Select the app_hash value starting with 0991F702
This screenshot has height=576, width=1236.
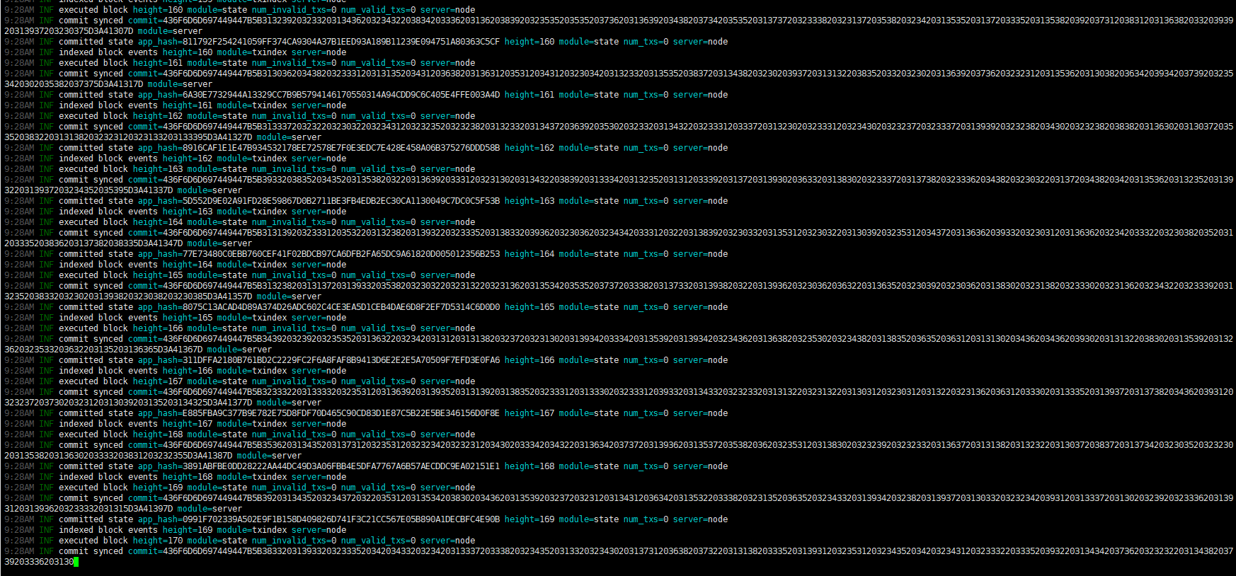(x=341, y=519)
